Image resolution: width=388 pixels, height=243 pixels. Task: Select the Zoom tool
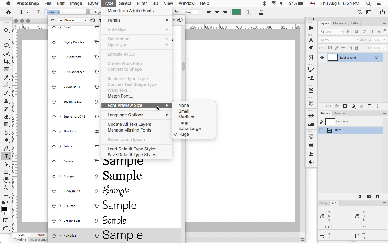click(6, 188)
